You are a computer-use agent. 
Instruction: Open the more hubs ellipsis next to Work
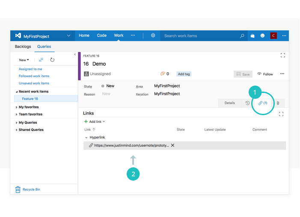click(x=133, y=36)
